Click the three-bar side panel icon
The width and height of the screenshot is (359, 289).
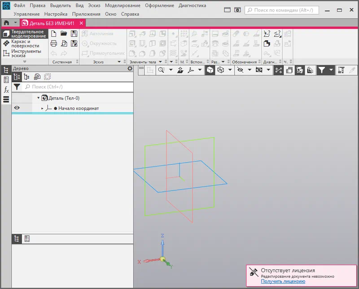point(6,99)
